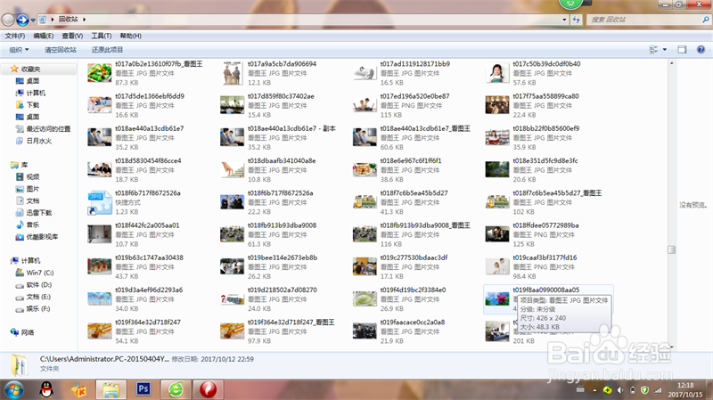This screenshot has height=400, width=713.
Task: Click the Forward navigation arrow button
Action: 22,20
